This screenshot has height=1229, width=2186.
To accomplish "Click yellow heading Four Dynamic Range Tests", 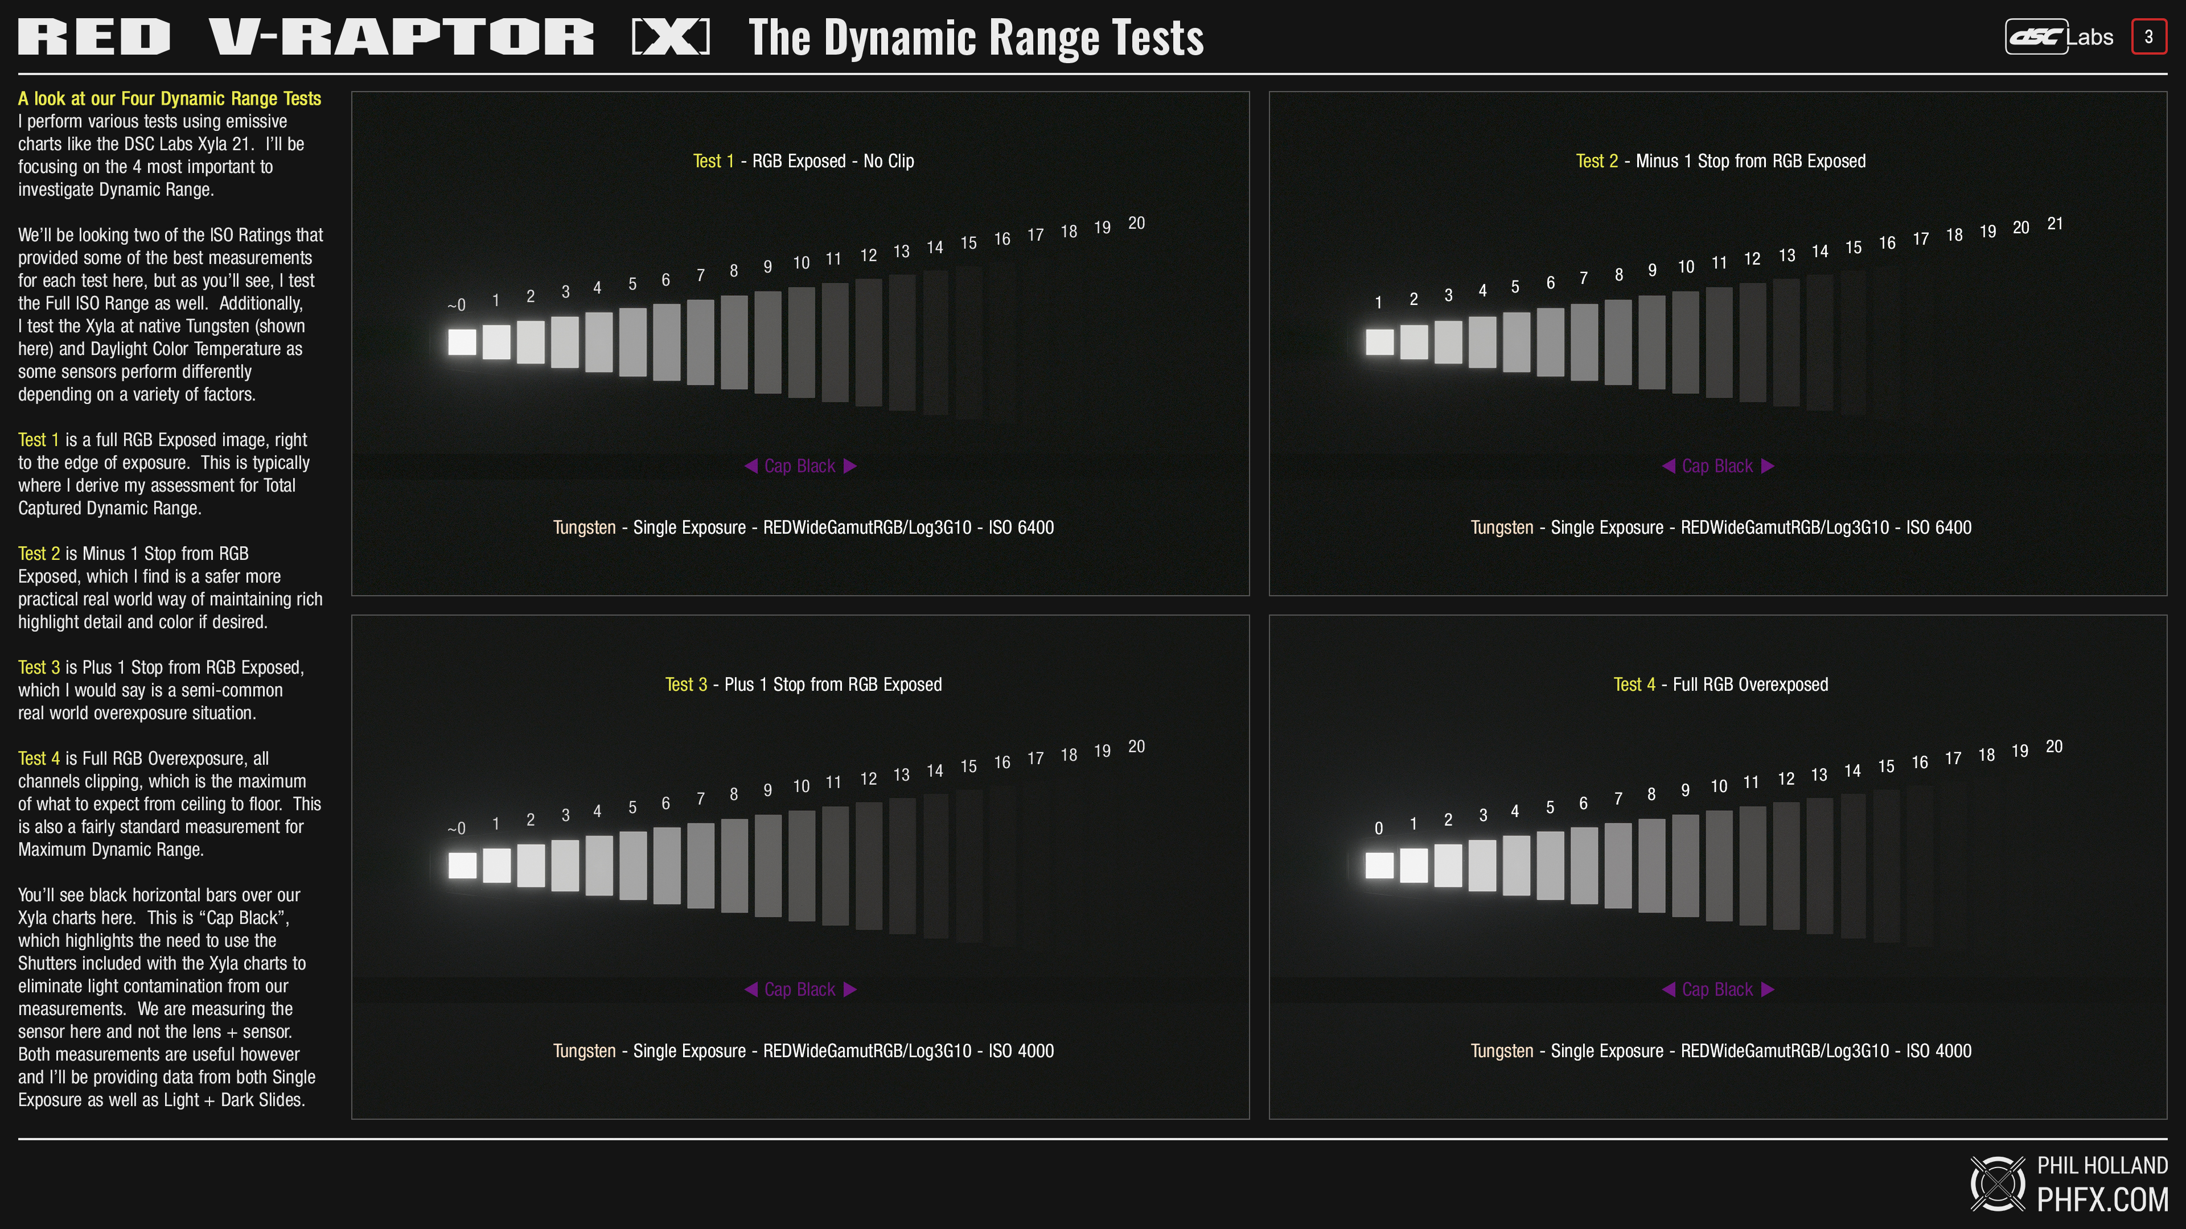I will (170, 98).
